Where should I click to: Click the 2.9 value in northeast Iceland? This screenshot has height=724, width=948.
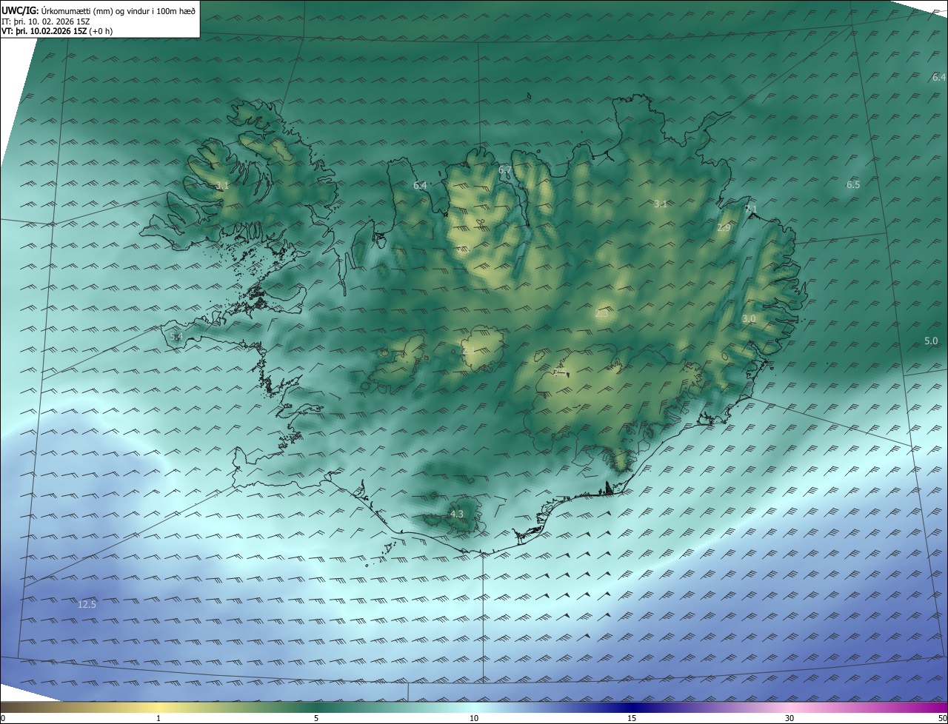pyautogui.click(x=724, y=228)
